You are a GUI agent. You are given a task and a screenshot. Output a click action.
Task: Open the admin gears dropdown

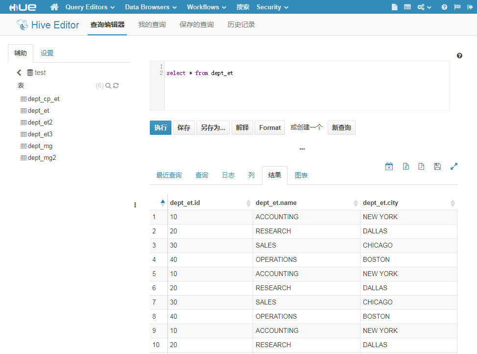point(424,7)
